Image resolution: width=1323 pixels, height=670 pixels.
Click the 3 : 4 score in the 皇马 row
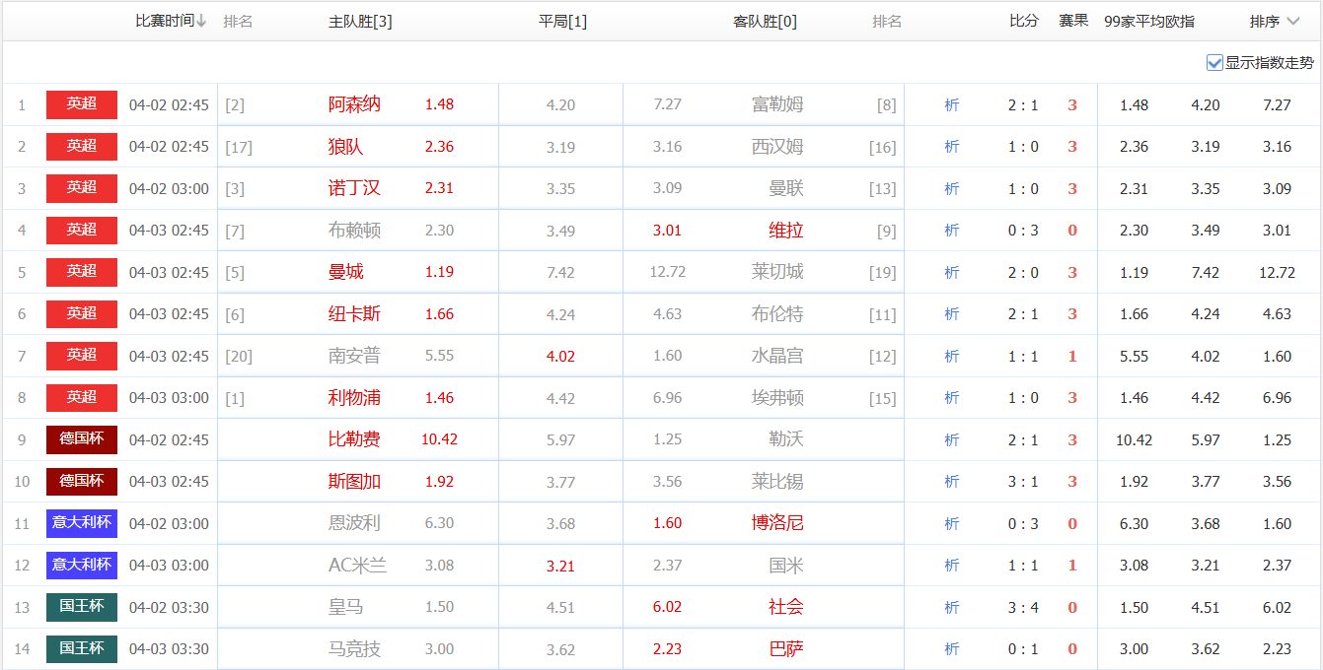tap(1023, 608)
